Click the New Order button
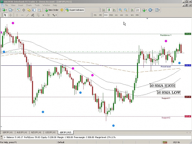 [x=52, y=10]
